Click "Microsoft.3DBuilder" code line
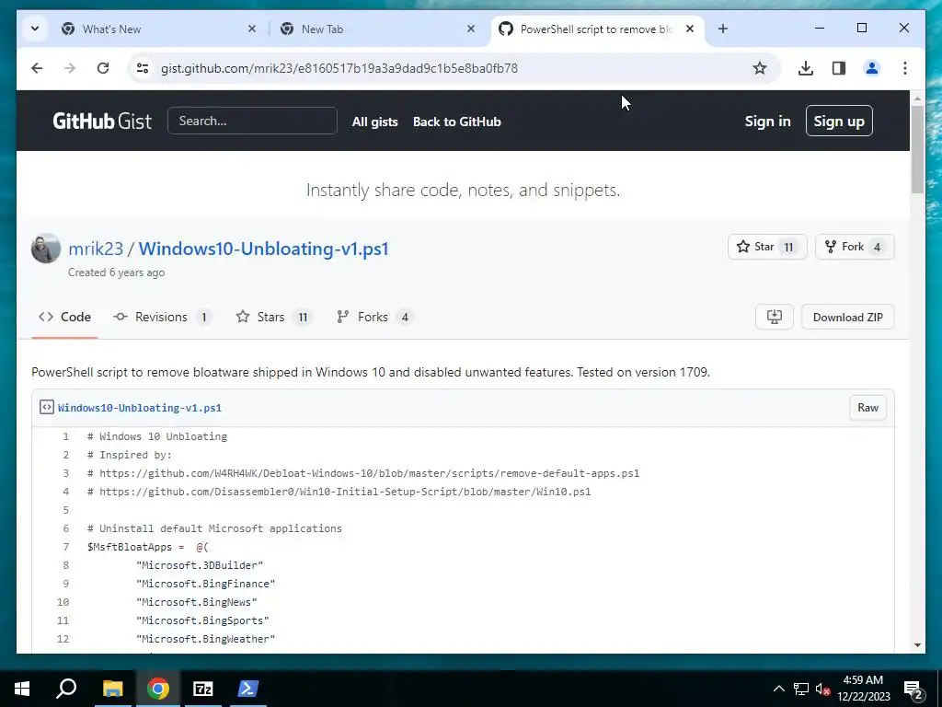Image resolution: width=942 pixels, height=707 pixels. point(200,565)
